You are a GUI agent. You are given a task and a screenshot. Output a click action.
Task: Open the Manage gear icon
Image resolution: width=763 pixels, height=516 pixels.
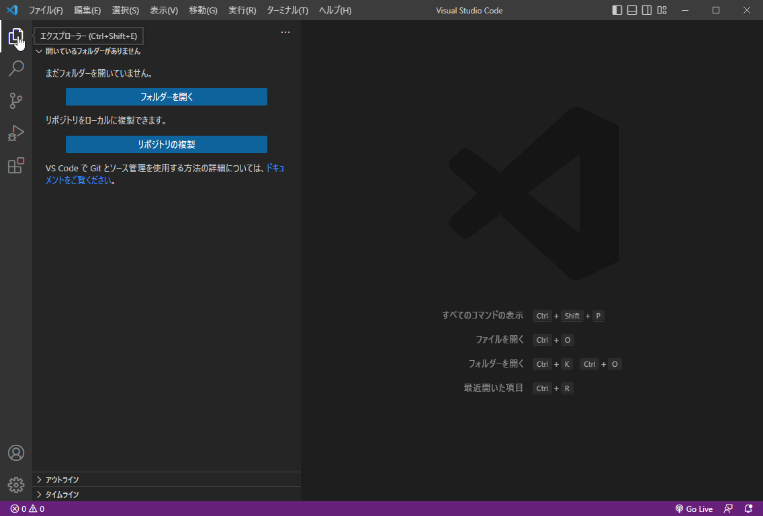pos(16,484)
